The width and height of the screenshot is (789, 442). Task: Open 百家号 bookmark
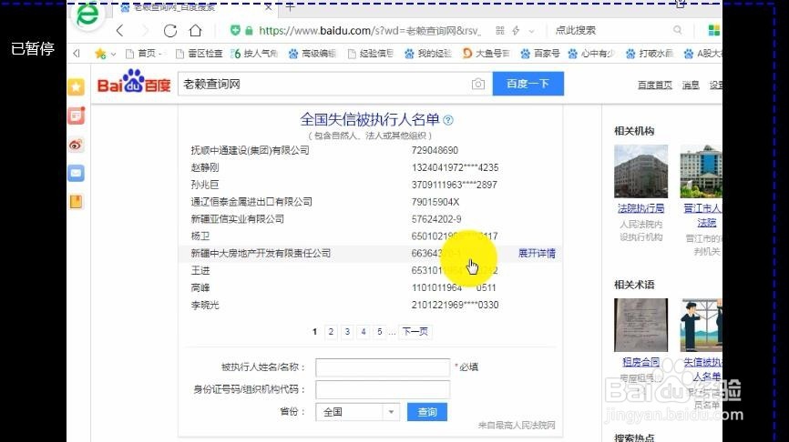[540, 54]
